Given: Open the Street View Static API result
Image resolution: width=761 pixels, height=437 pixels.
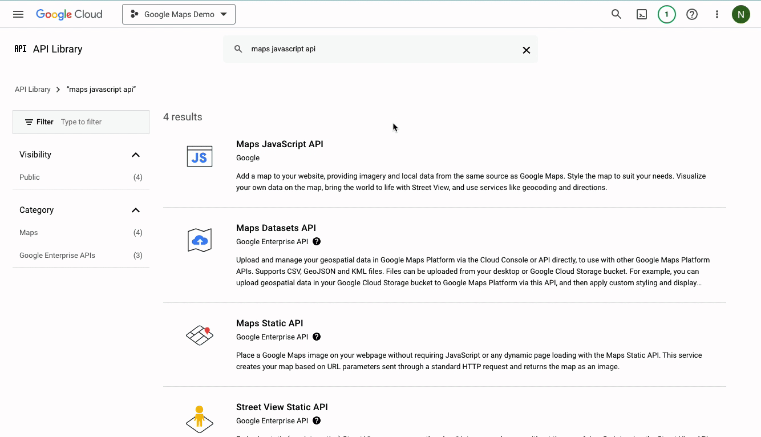Looking at the screenshot, I should tap(282, 407).
